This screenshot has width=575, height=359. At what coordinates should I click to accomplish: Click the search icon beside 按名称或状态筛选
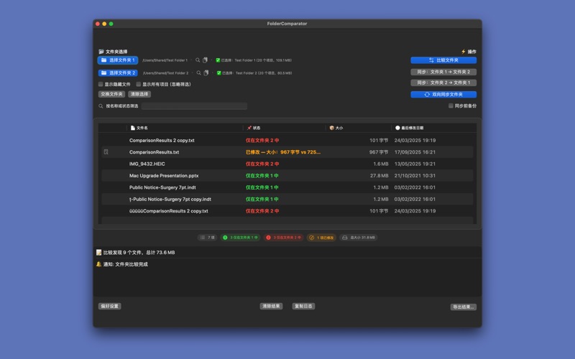click(101, 106)
